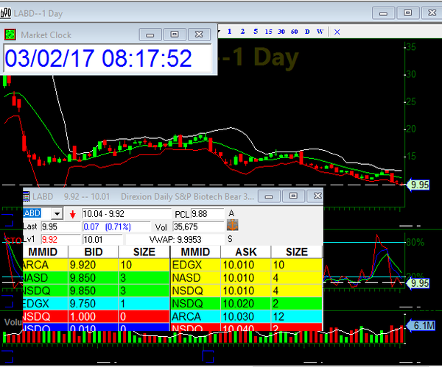This screenshot has height=367, width=442.
Task: Switch chart to 5-minute timeframe
Action: coord(255,32)
